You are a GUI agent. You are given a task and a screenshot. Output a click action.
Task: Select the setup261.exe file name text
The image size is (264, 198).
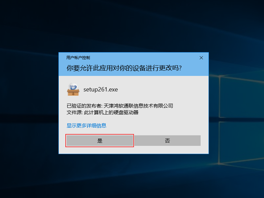101,89
